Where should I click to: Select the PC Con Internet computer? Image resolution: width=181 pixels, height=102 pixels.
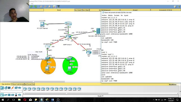point(42,24)
